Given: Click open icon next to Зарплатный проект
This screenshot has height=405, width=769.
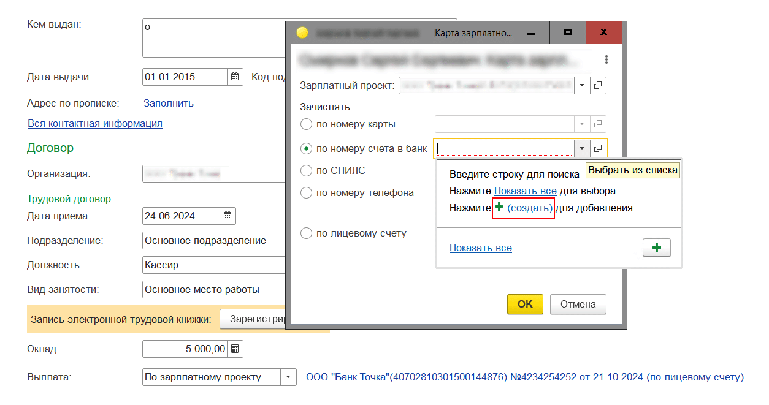Looking at the screenshot, I should click(x=599, y=85).
